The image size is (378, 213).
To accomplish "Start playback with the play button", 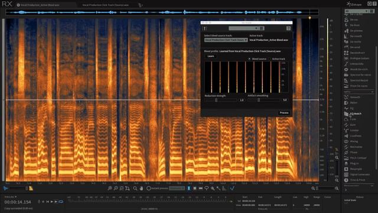I will click(x=52, y=202).
